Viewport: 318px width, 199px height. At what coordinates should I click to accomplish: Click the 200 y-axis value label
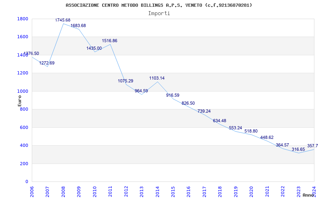coord(25,164)
